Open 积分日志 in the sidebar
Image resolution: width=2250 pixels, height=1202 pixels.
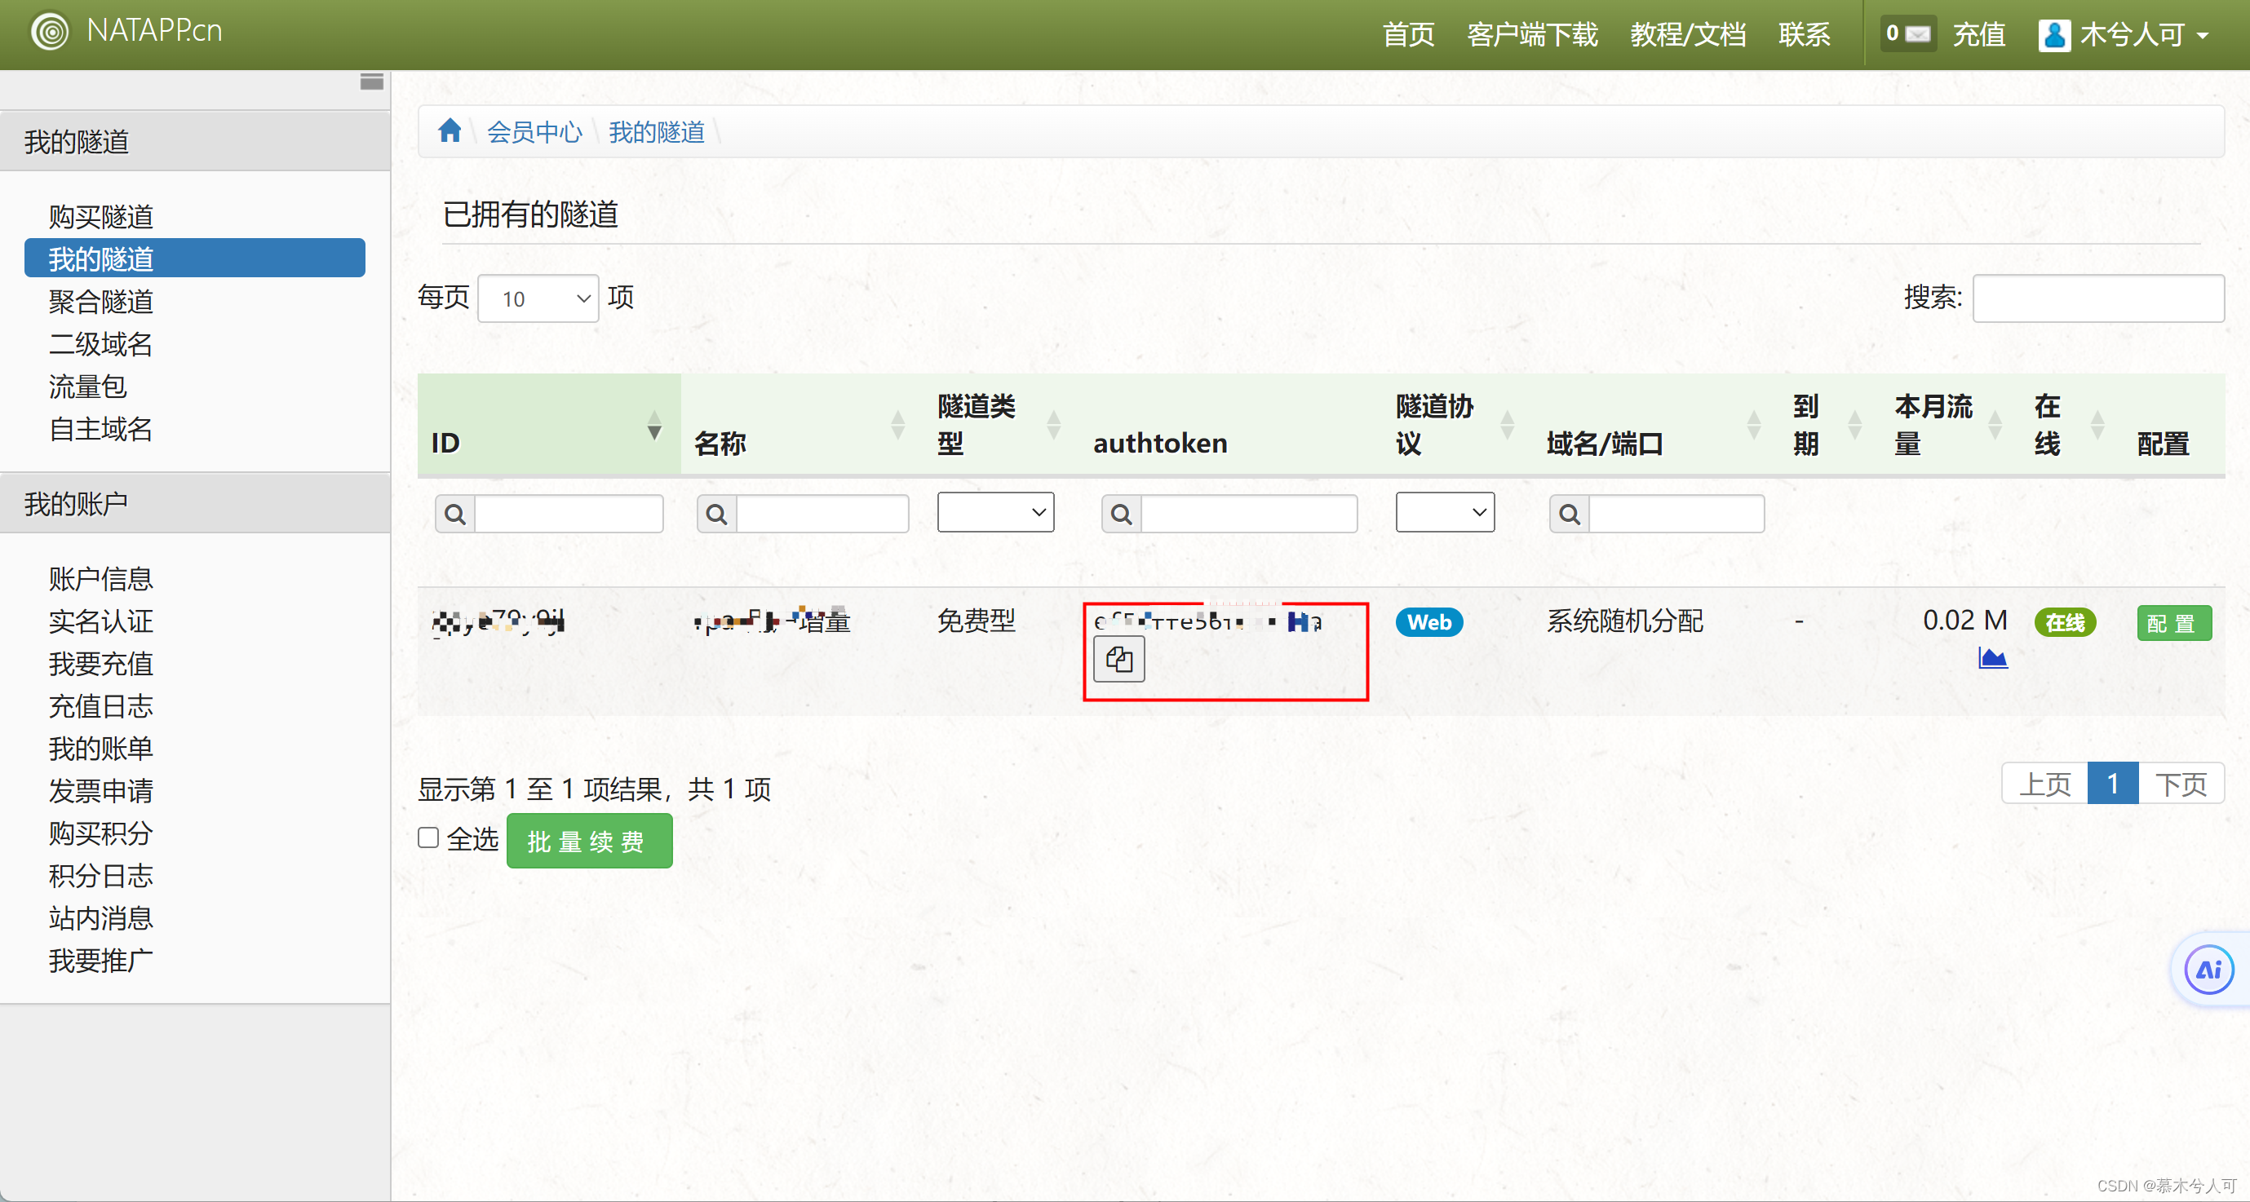coord(100,876)
